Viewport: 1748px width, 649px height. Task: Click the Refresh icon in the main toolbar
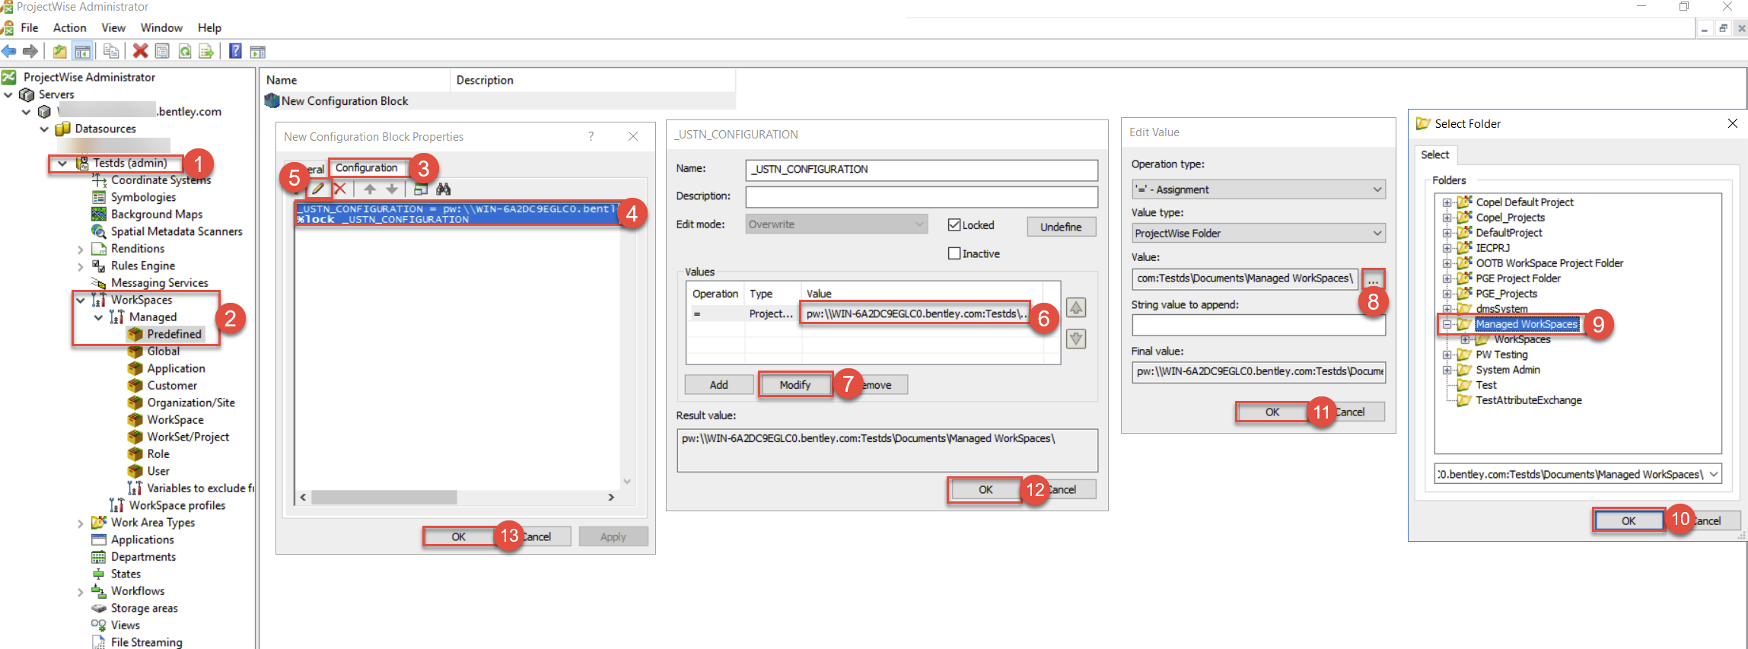pos(184,51)
